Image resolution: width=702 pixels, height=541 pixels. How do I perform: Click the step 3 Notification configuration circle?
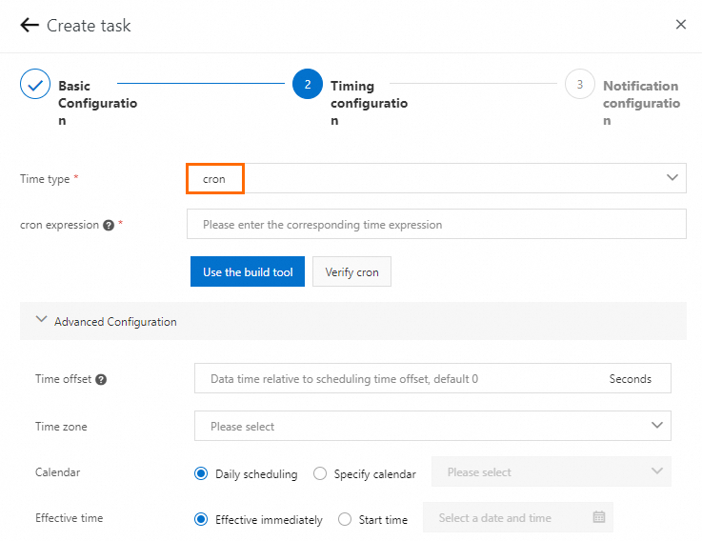tap(579, 84)
